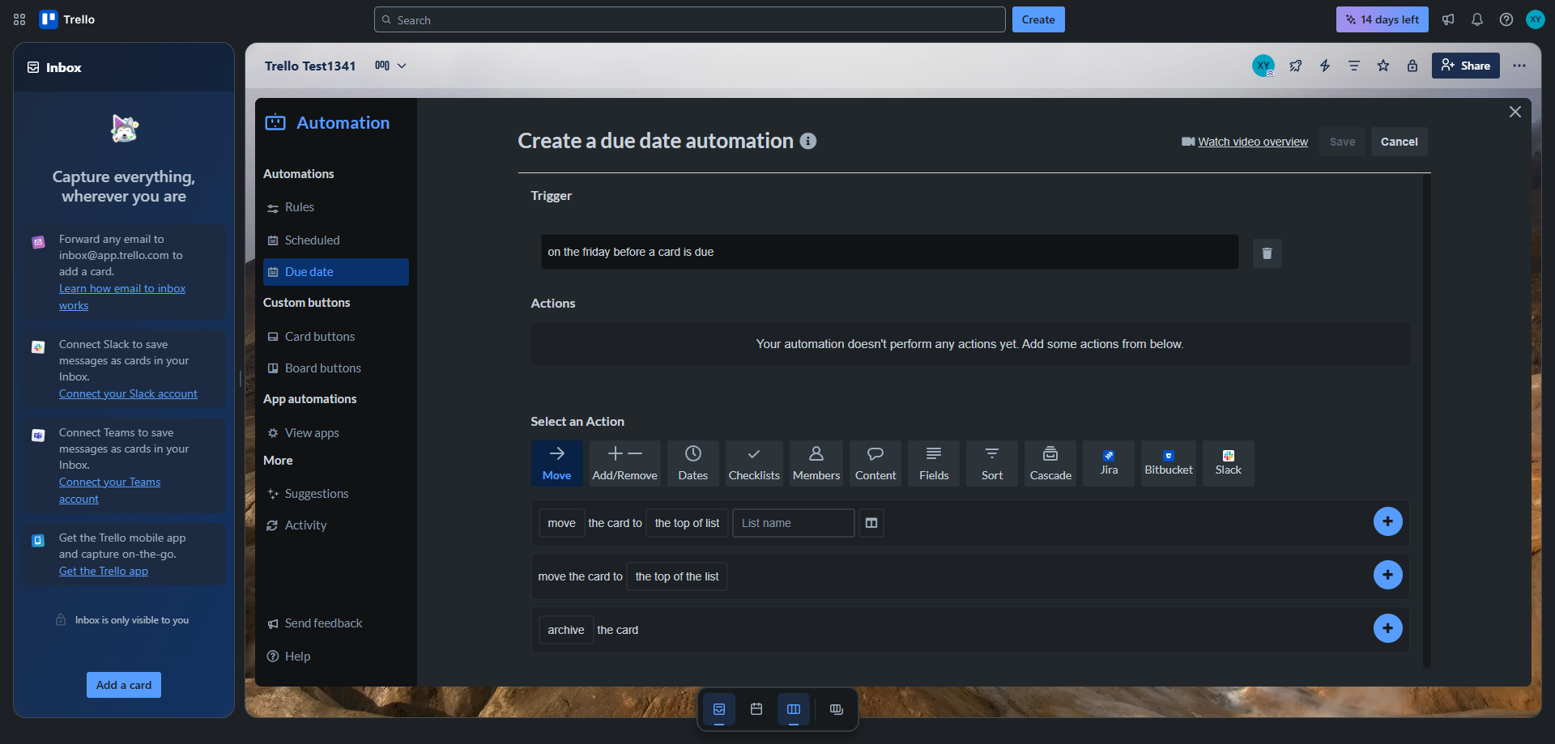Click Add a card in Inbox
The height and width of the screenshot is (744, 1555).
(x=124, y=685)
